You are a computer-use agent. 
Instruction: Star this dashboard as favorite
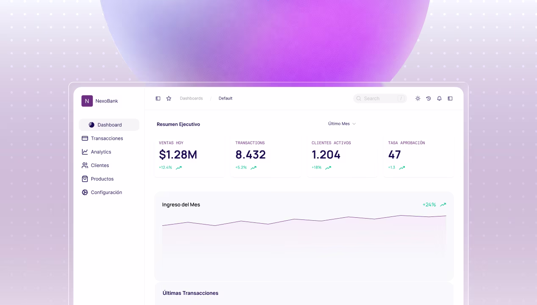[x=169, y=98]
